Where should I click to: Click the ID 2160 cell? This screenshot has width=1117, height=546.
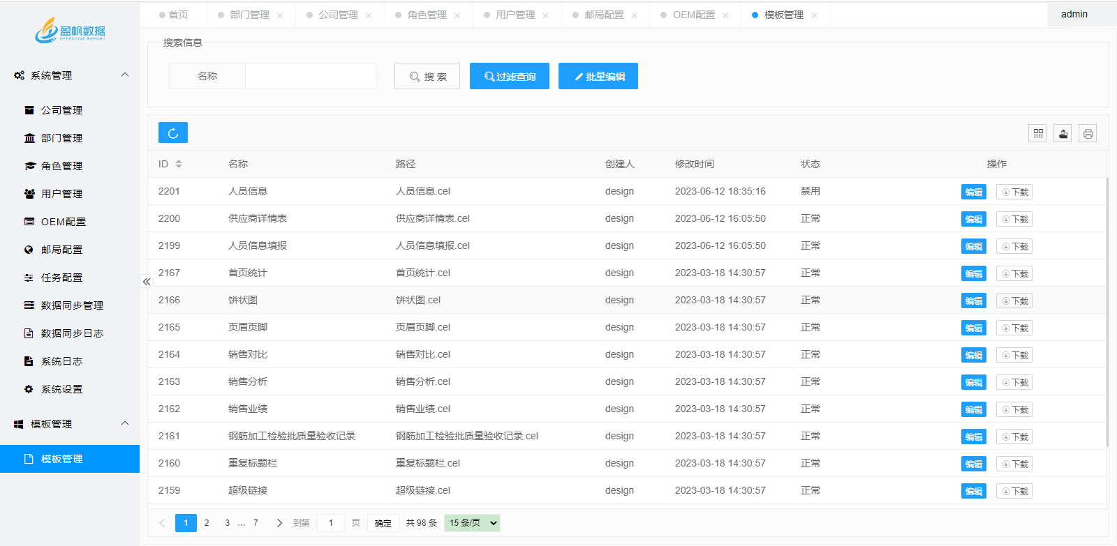(x=169, y=463)
